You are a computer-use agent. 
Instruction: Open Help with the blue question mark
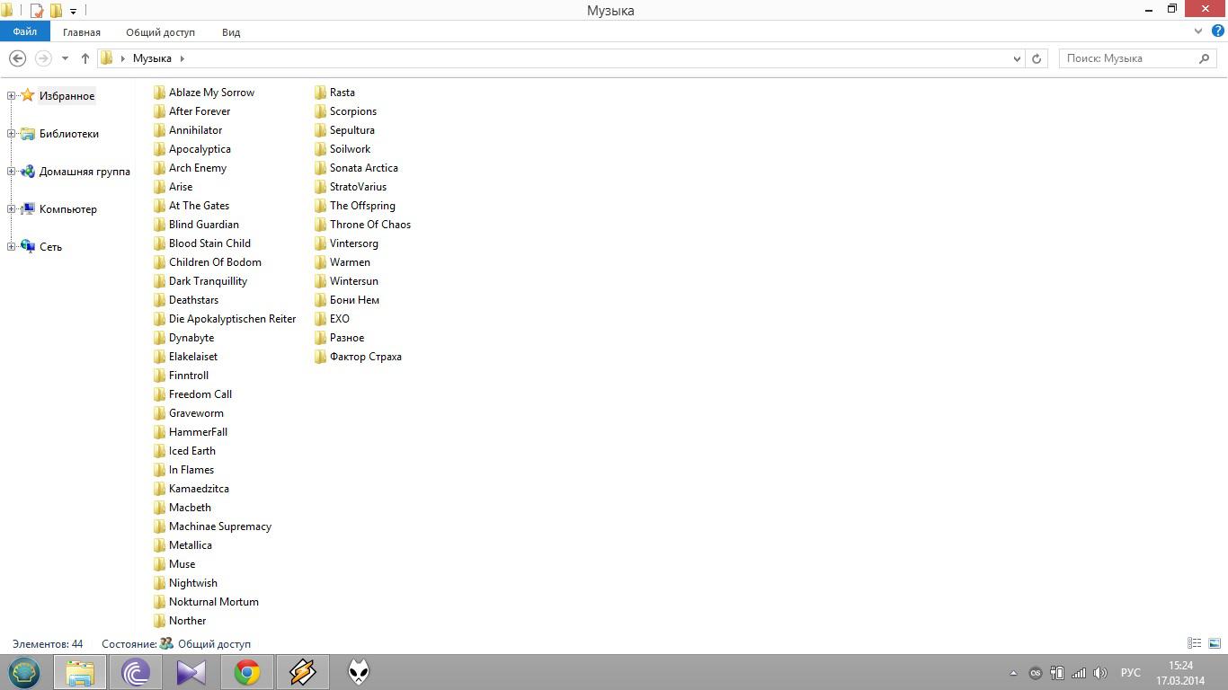pos(1218,31)
